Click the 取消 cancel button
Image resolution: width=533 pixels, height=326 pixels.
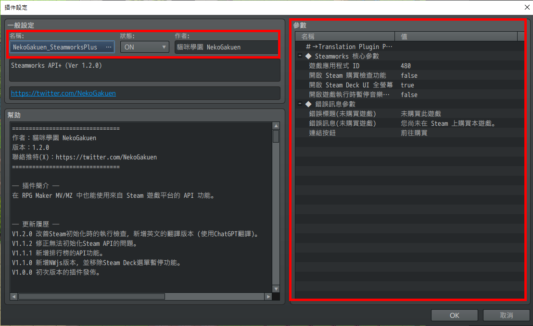pos(507,315)
